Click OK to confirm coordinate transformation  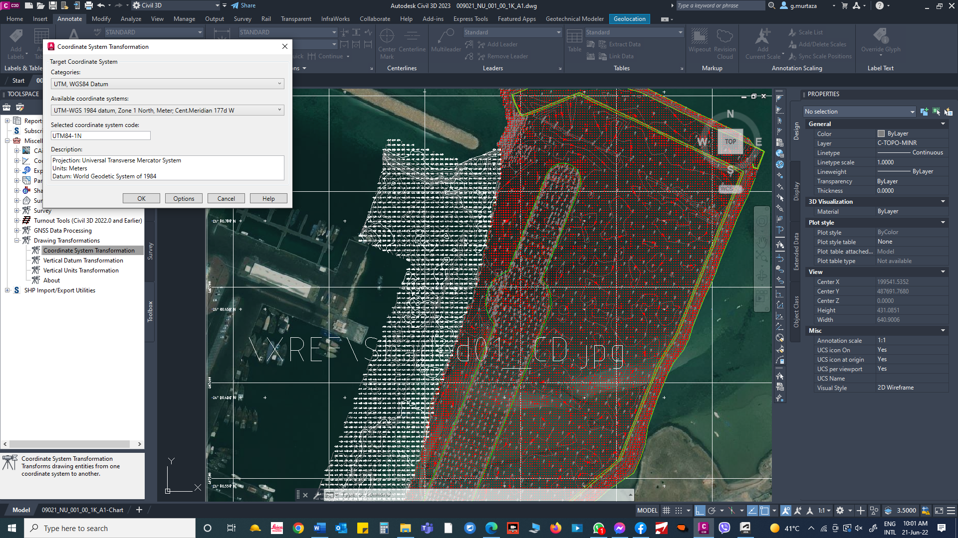tap(141, 198)
